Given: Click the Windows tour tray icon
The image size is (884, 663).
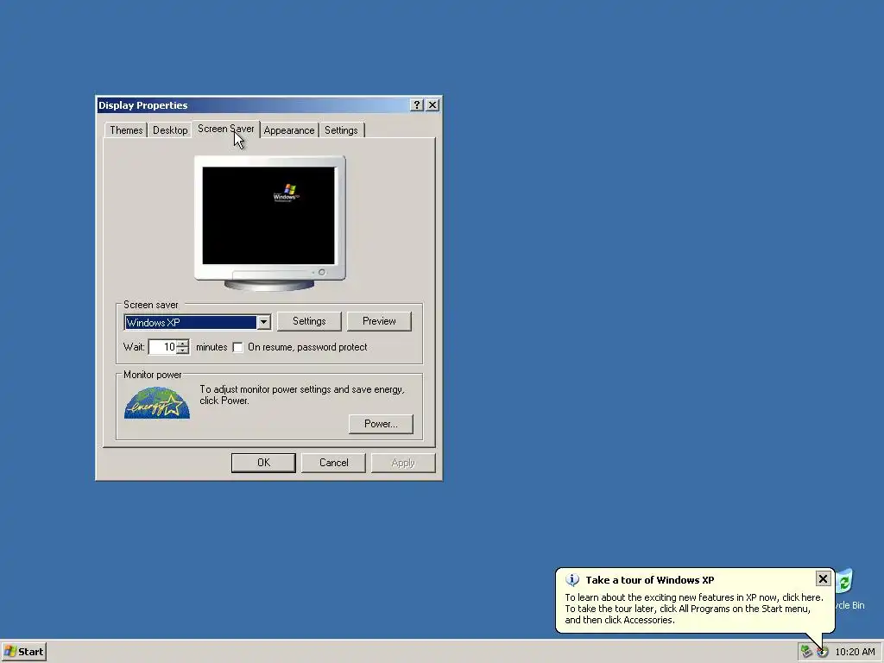Looking at the screenshot, I should click(x=823, y=653).
